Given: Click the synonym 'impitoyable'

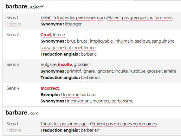Looking at the screenshot, I should 101,41.
